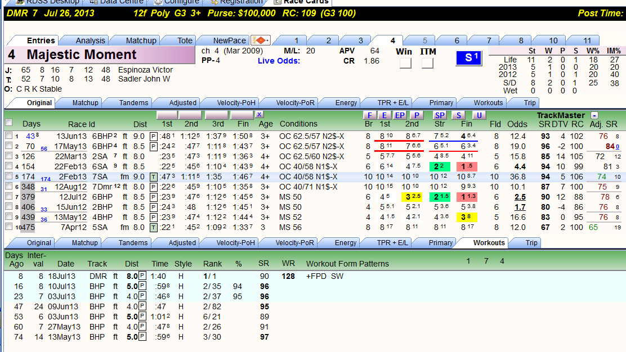Click the 43 days link in line 1

pos(30,136)
